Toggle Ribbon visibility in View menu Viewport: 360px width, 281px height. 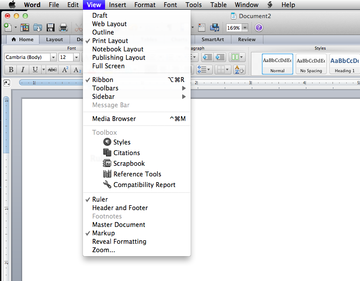[137, 80]
